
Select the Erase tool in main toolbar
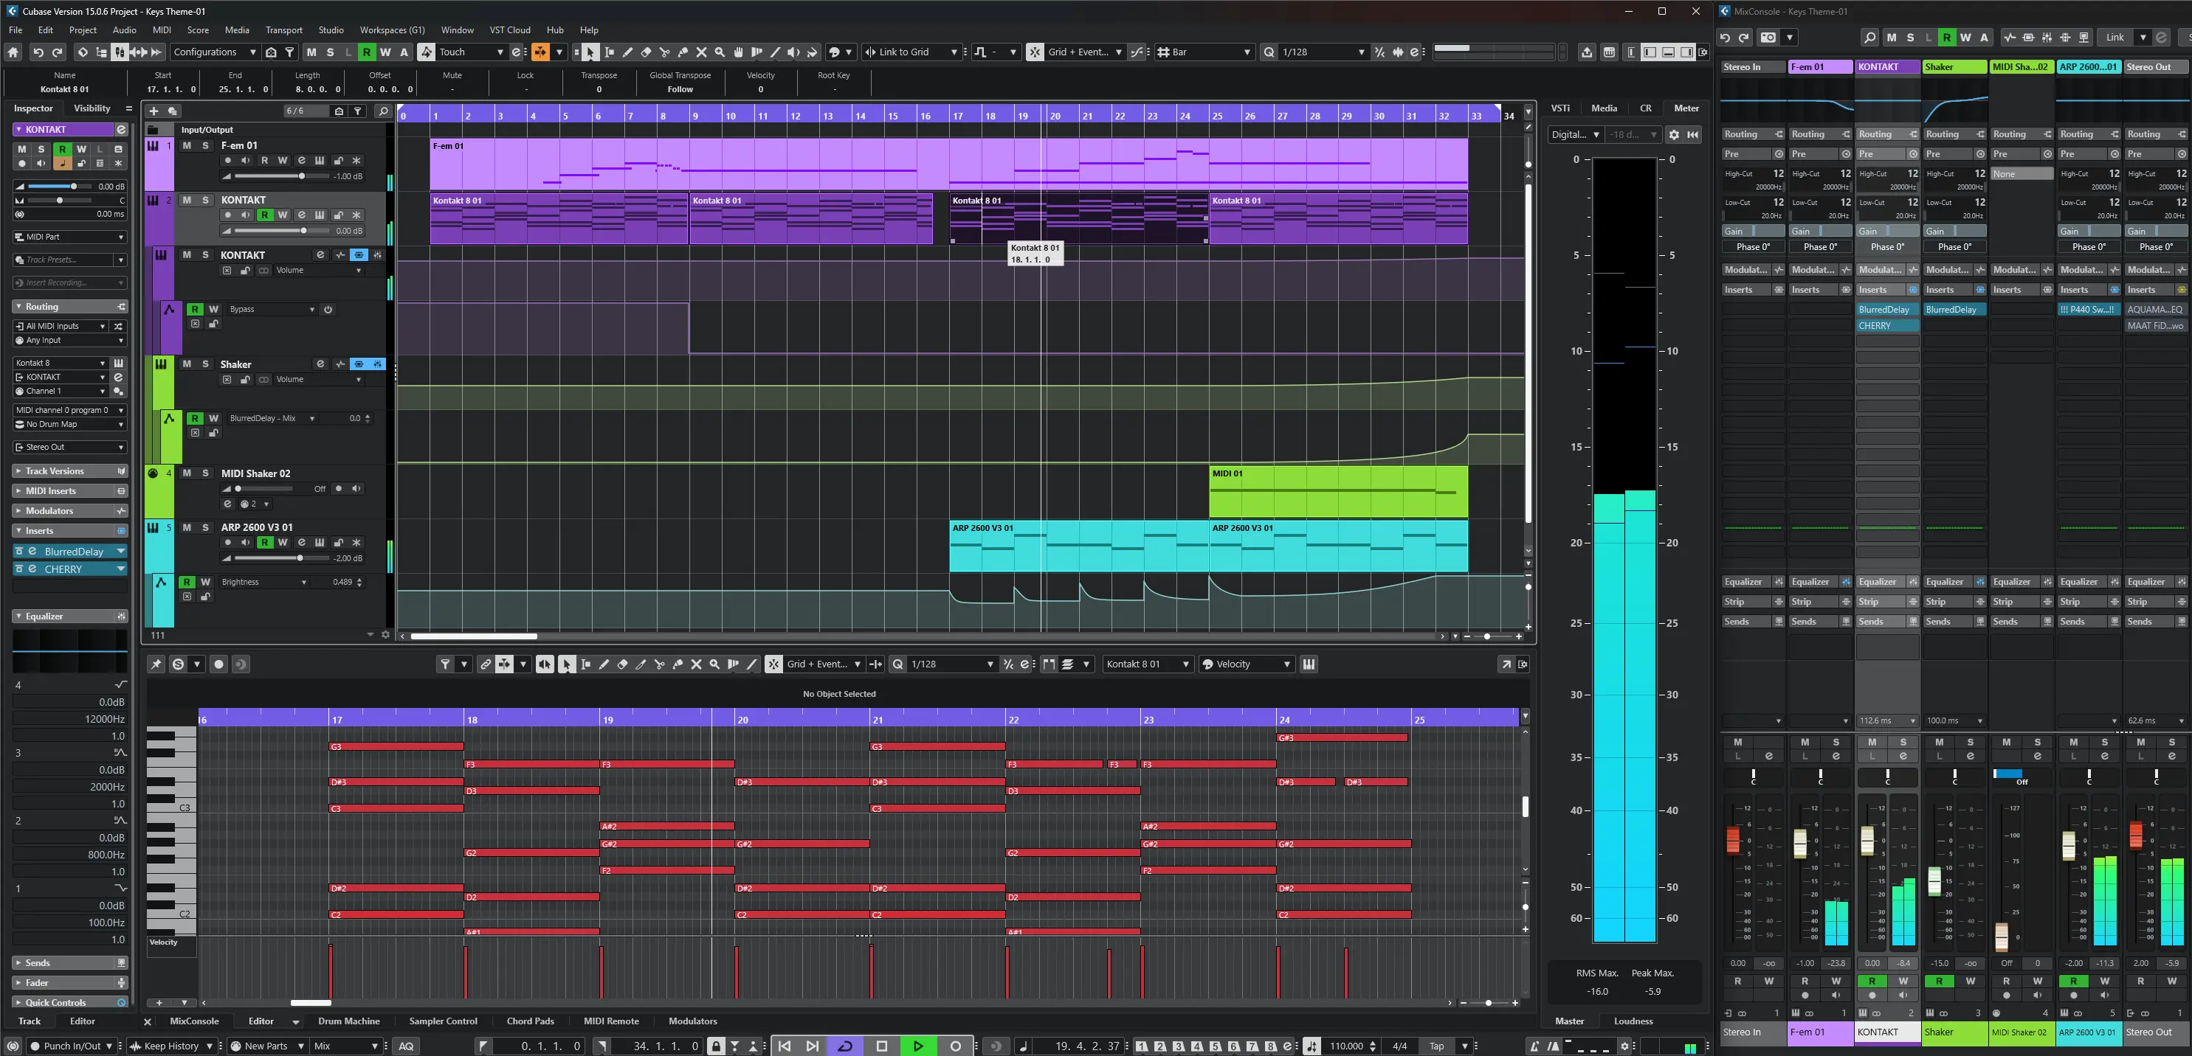coord(646,52)
